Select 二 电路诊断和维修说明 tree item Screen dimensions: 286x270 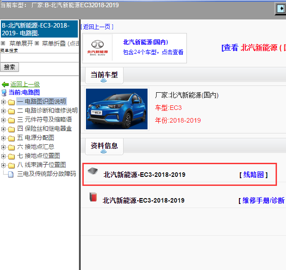[48, 110]
